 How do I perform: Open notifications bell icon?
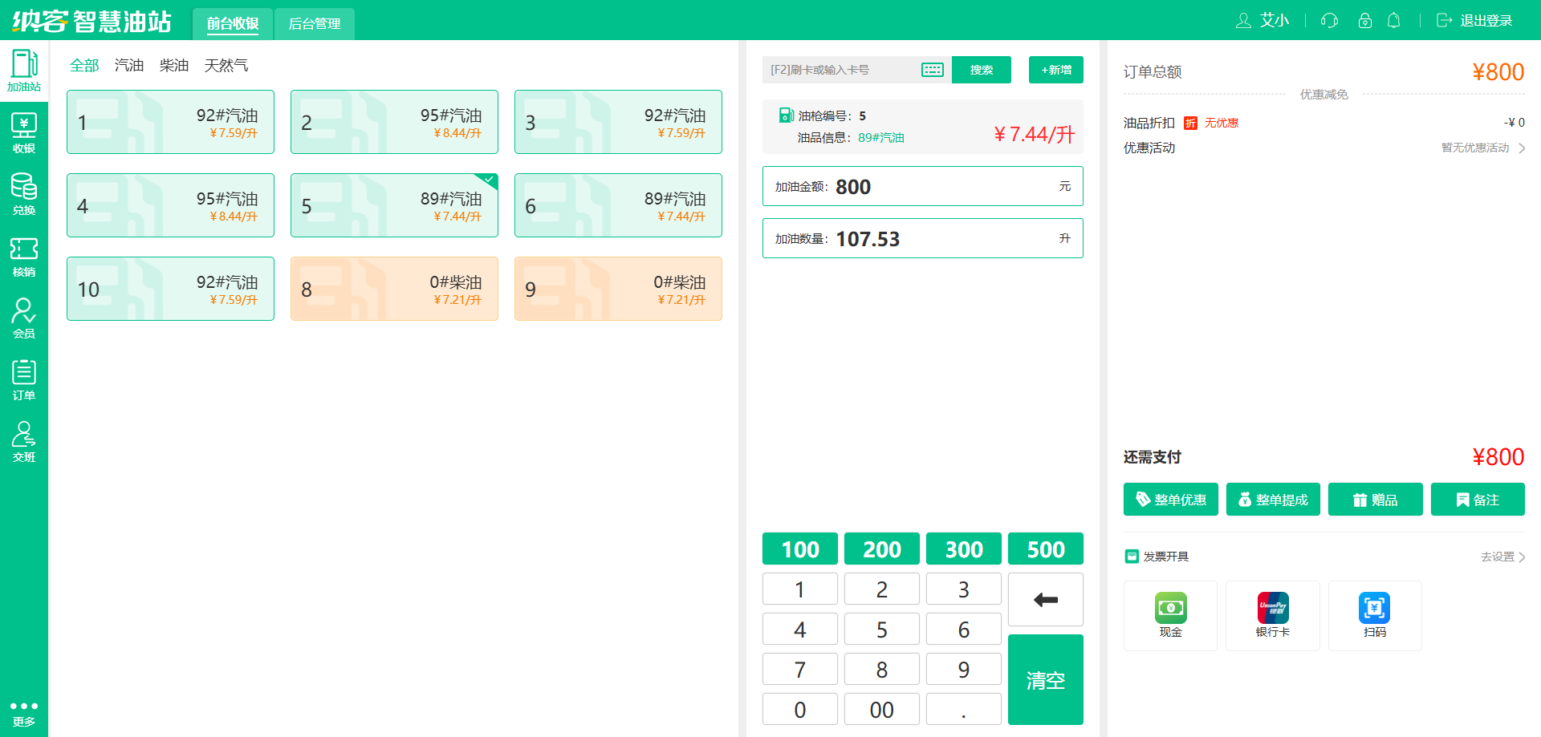(x=1394, y=21)
